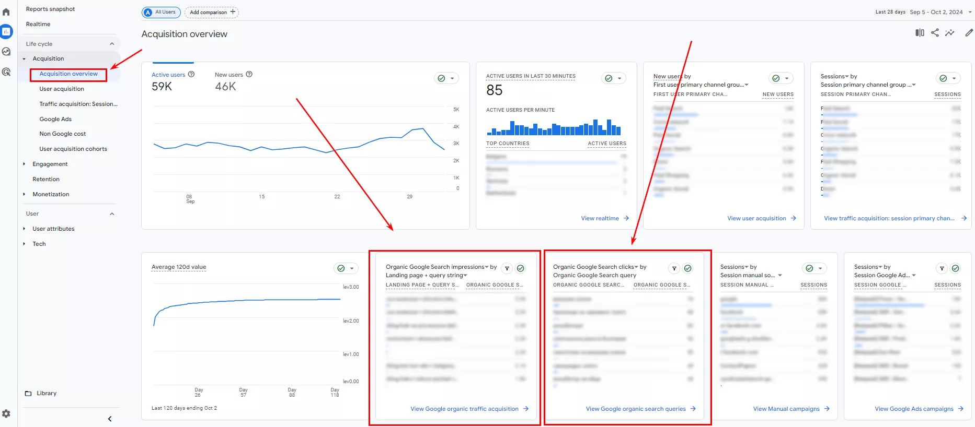Click filter icon on Organic Search clicks card
This screenshot has height=427, width=975.
[x=674, y=268]
